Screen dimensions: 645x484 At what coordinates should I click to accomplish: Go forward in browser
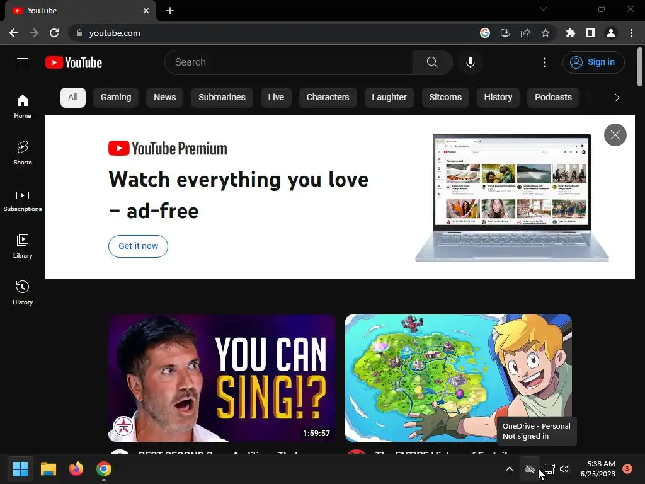pos(34,33)
